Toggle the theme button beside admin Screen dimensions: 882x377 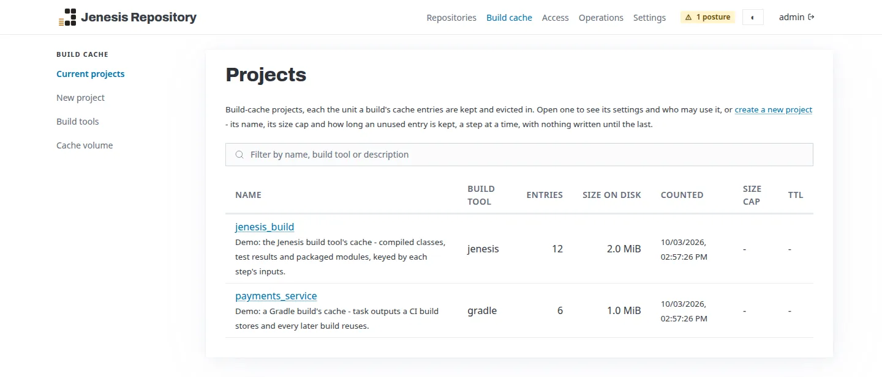pyautogui.click(x=753, y=17)
